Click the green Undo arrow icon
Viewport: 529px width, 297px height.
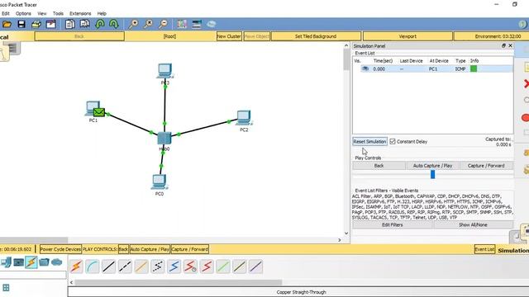click(x=100, y=24)
